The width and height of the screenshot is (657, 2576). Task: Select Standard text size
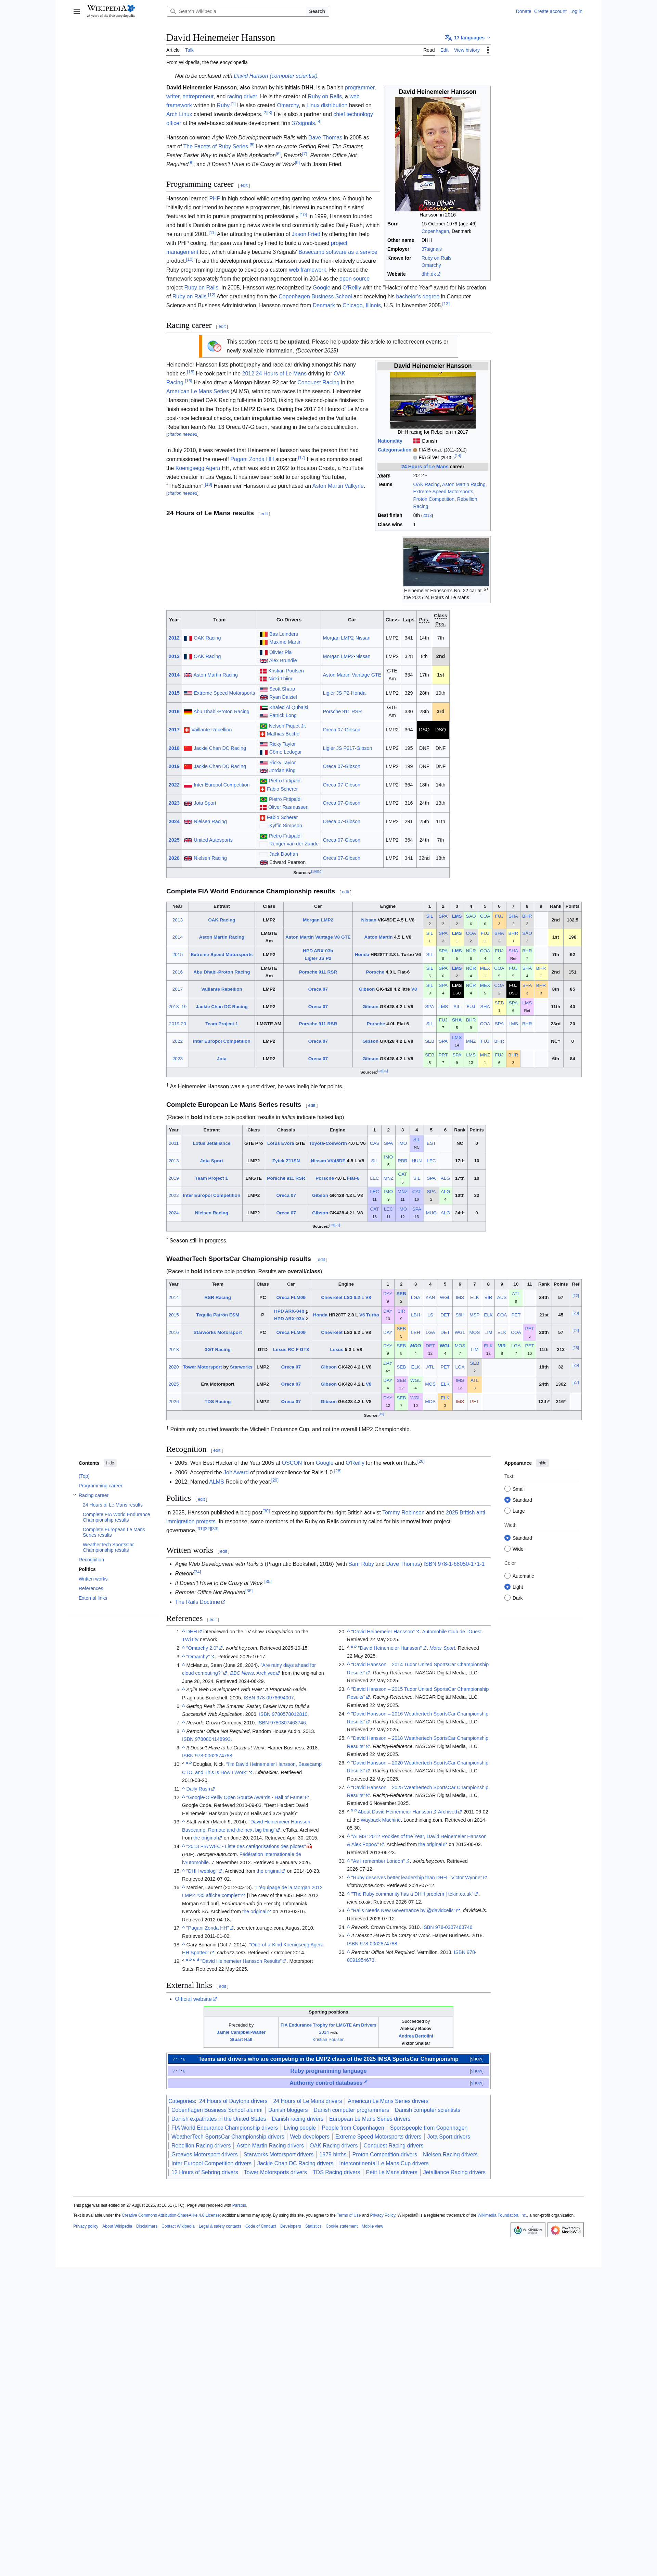pyautogui.click(x=507, y=1500)
